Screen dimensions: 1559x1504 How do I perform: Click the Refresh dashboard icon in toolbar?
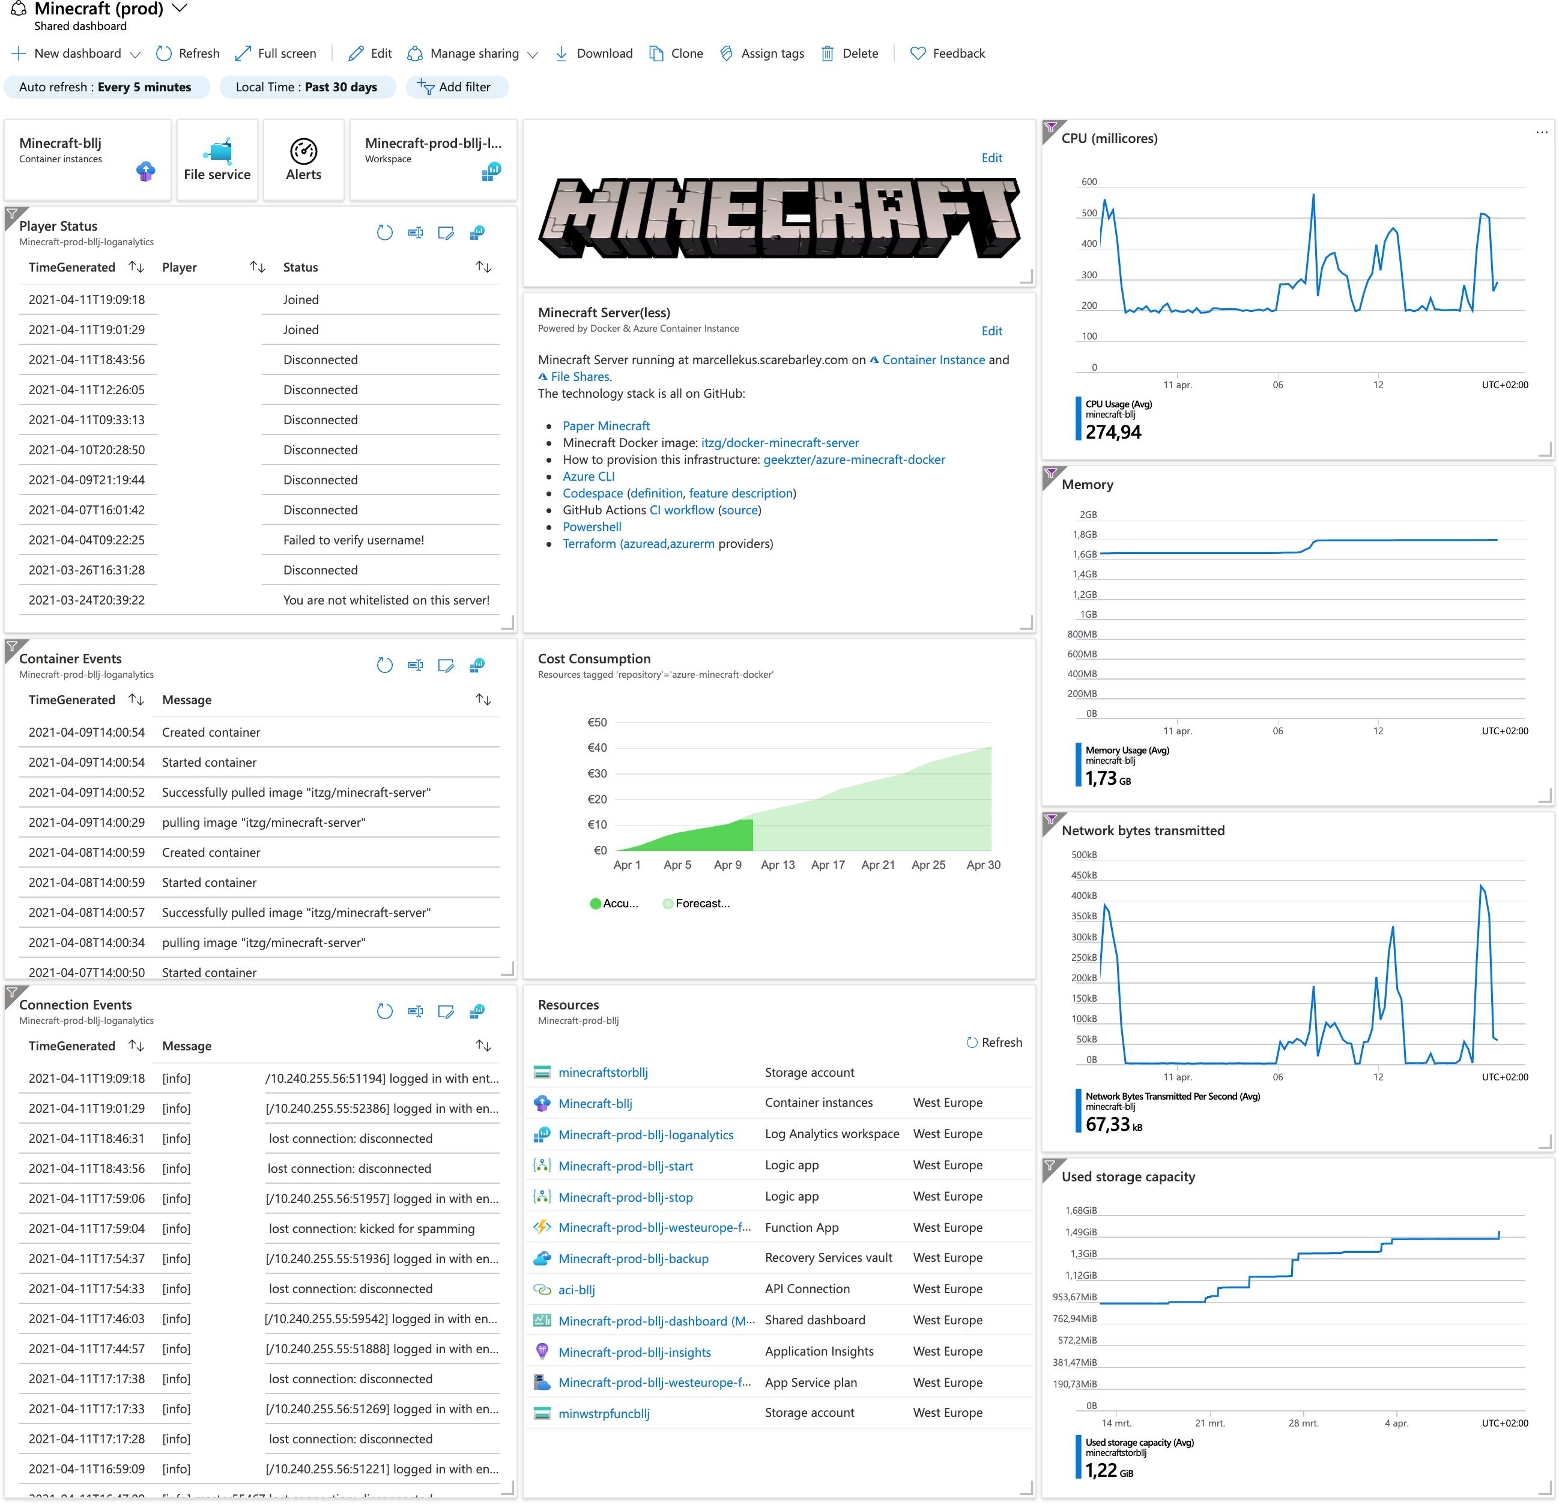tap(164, 53)
